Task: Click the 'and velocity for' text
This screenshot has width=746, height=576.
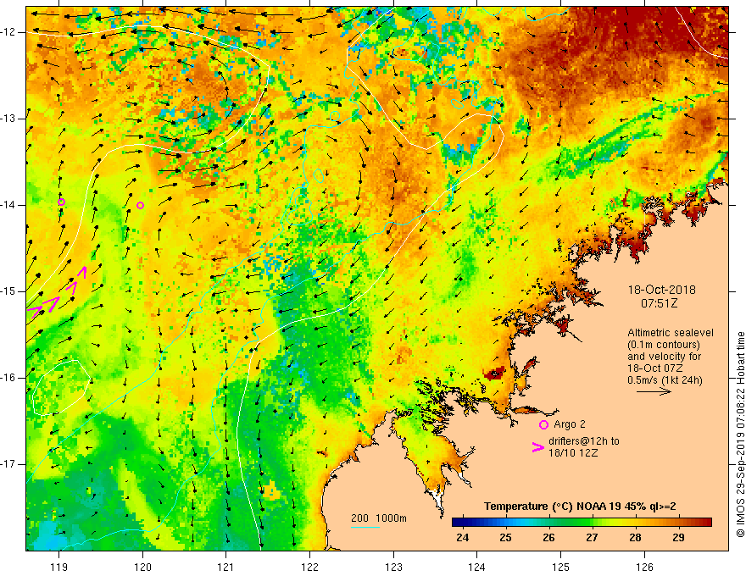Action: 664,357
